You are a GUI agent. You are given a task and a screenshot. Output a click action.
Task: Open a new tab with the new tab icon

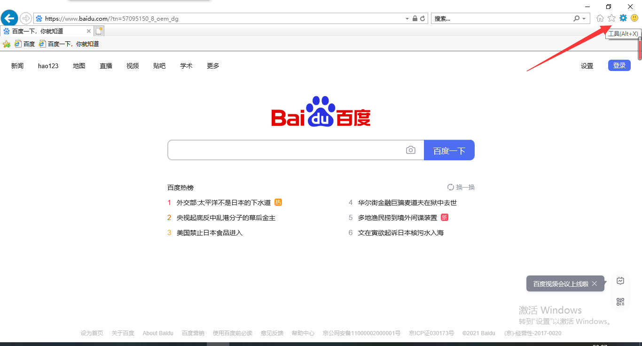click(99, 30)
